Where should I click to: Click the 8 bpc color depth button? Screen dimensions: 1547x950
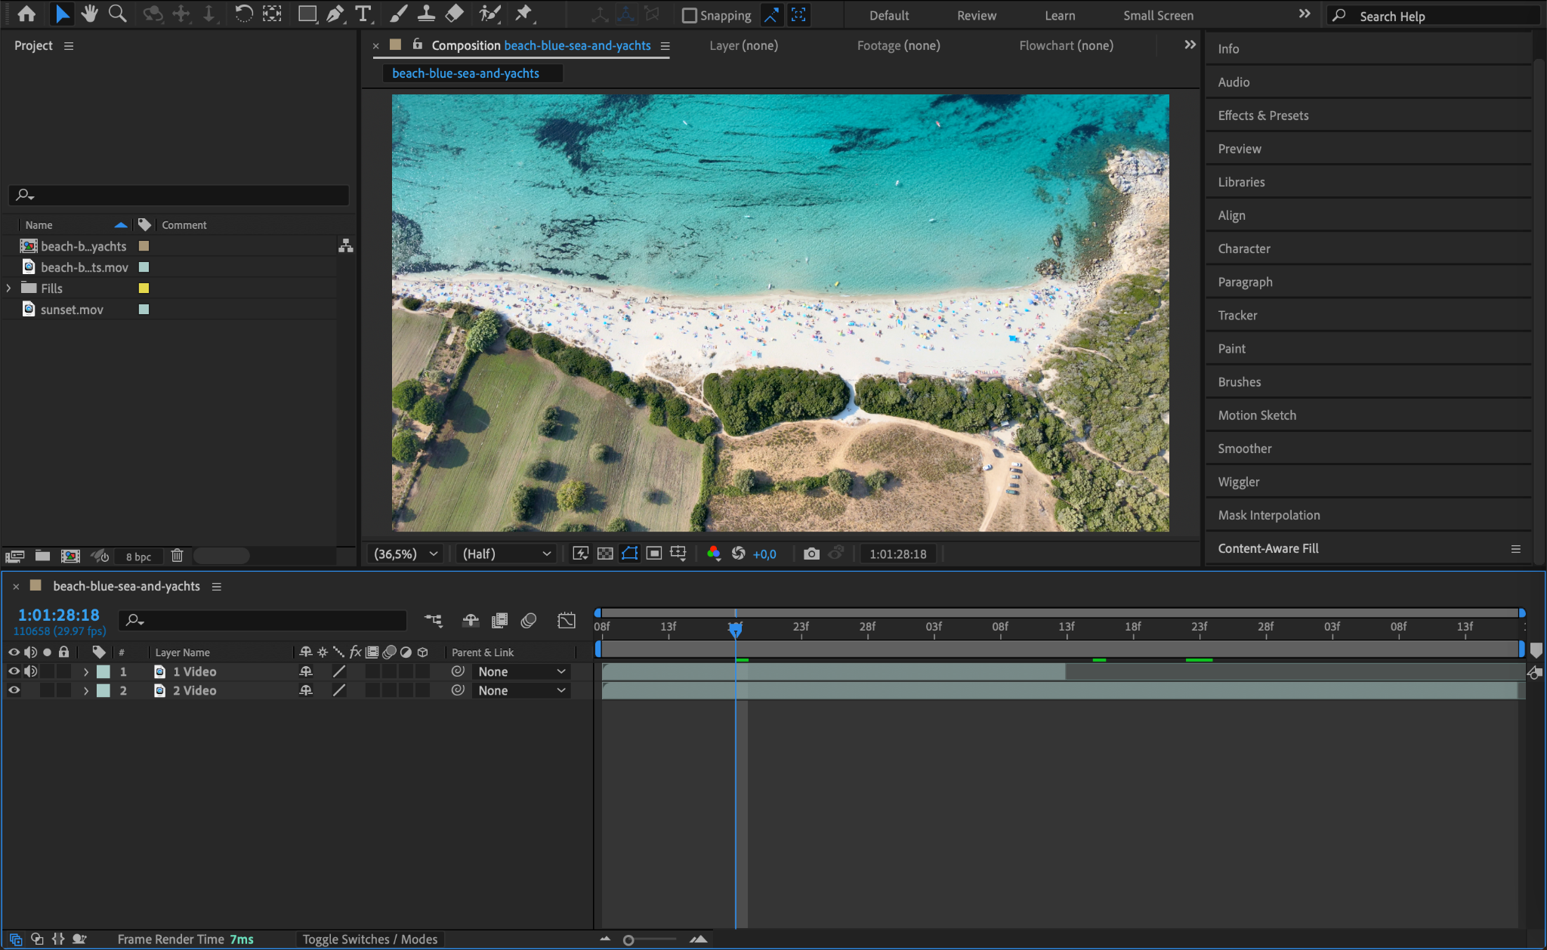pos(138,557)
